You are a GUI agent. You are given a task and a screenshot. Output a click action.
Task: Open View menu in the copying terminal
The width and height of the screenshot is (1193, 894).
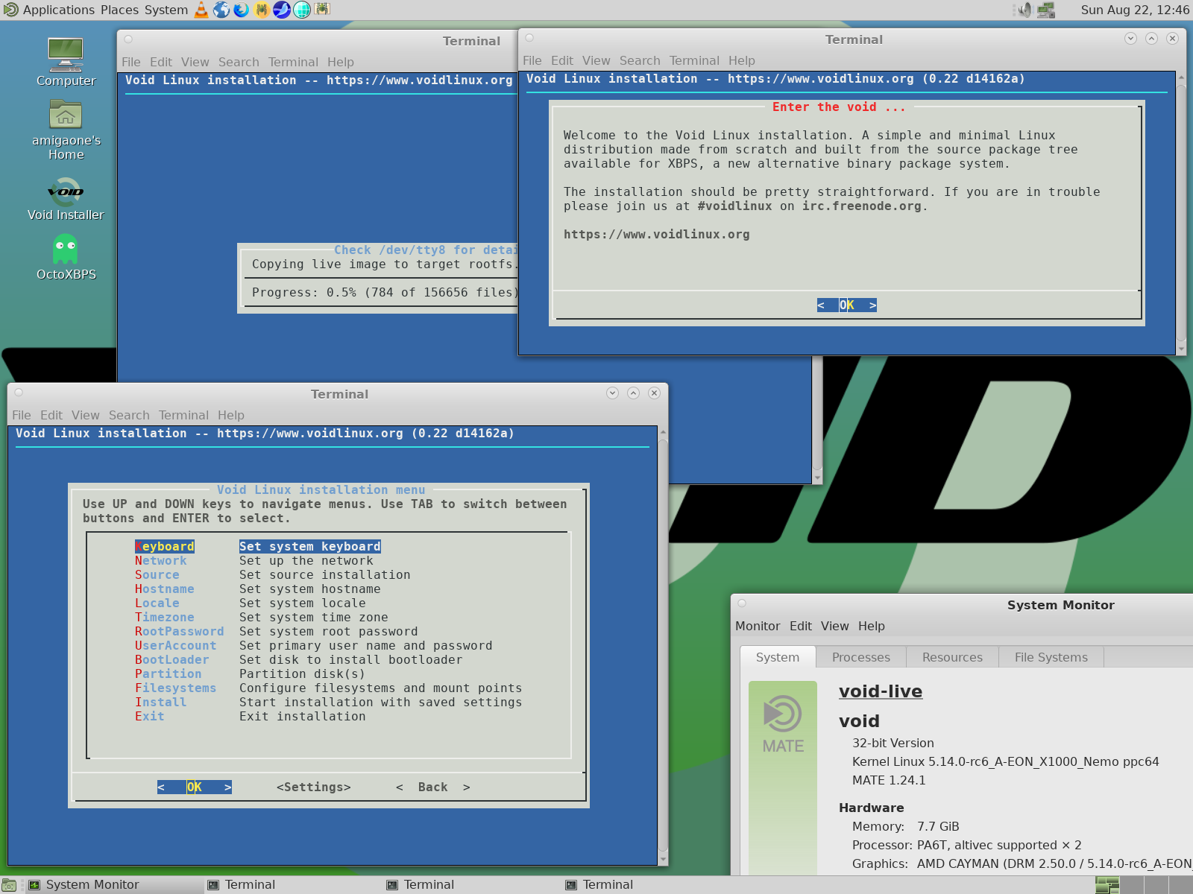click(195, 62)
